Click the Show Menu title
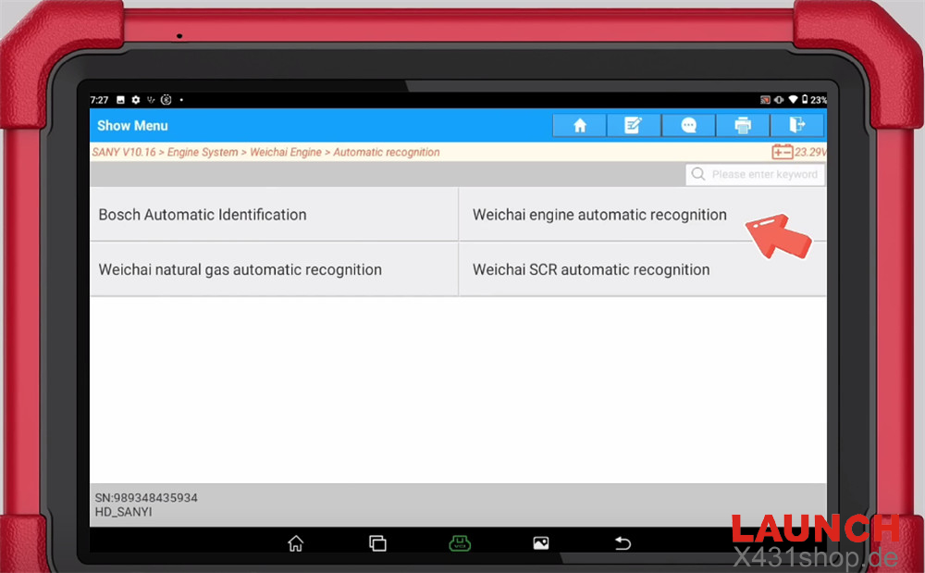 pyautogui.click(x=132, y=126)
